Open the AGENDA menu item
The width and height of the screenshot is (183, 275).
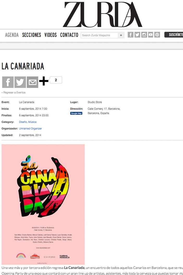(12, 35)
